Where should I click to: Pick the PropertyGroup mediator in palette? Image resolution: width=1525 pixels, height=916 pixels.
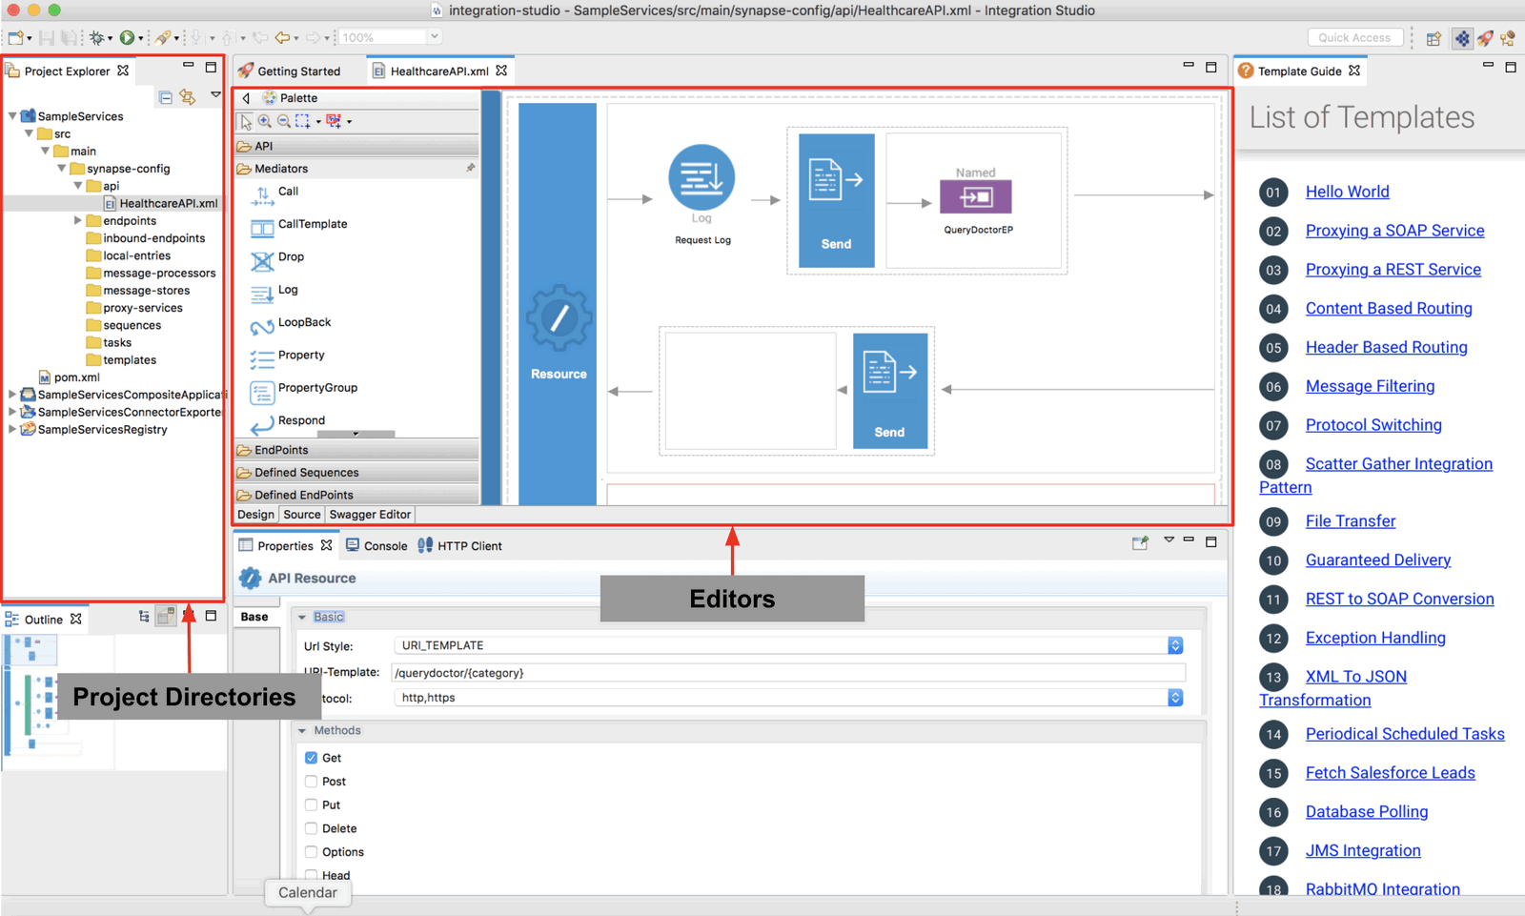[x=303, y=389]
